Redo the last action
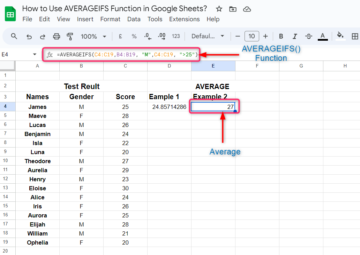This screenshot has height=255, width=360. (x=43, y=37)
